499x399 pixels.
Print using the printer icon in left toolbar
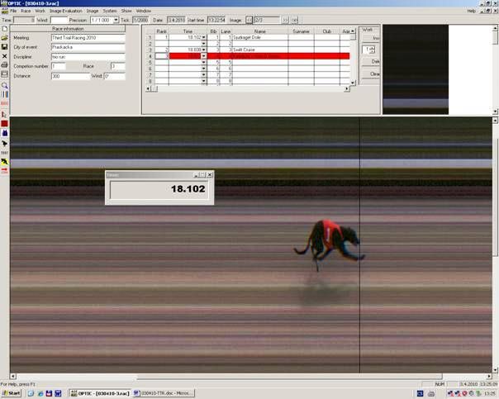(x=4, y=65)
